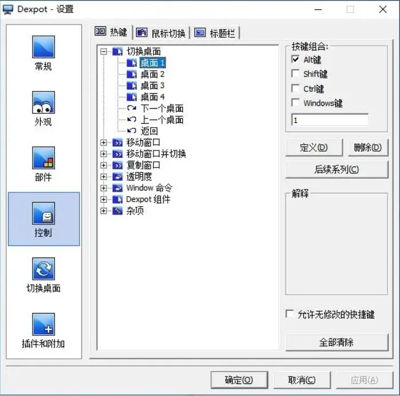400x396 pixels.
Task: Click the folder icon of Window 命令
Action: click(x=117, y=188)
